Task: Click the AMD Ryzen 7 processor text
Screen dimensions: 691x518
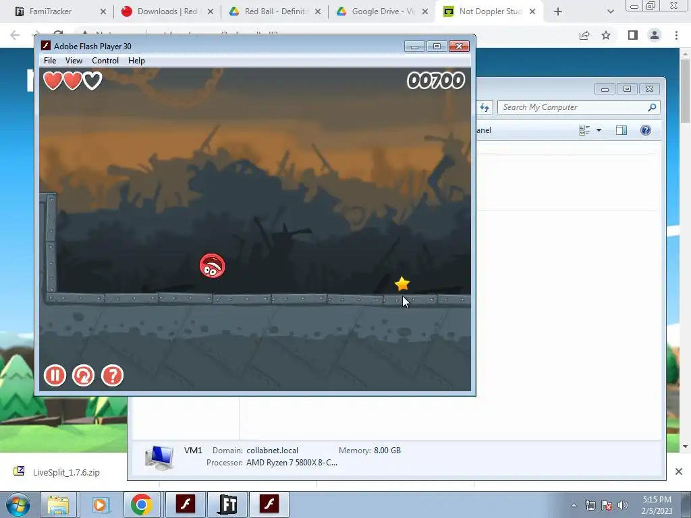Action: pyautogui.click(x=292, y=463)
